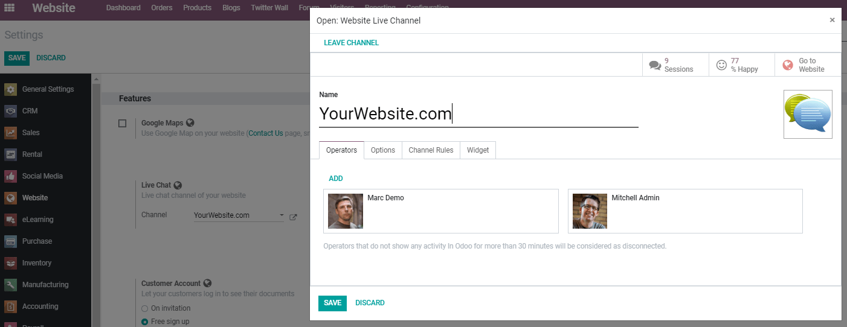847x327 pixels.
Task: Follow the Contact Us link
Action: 266,133
